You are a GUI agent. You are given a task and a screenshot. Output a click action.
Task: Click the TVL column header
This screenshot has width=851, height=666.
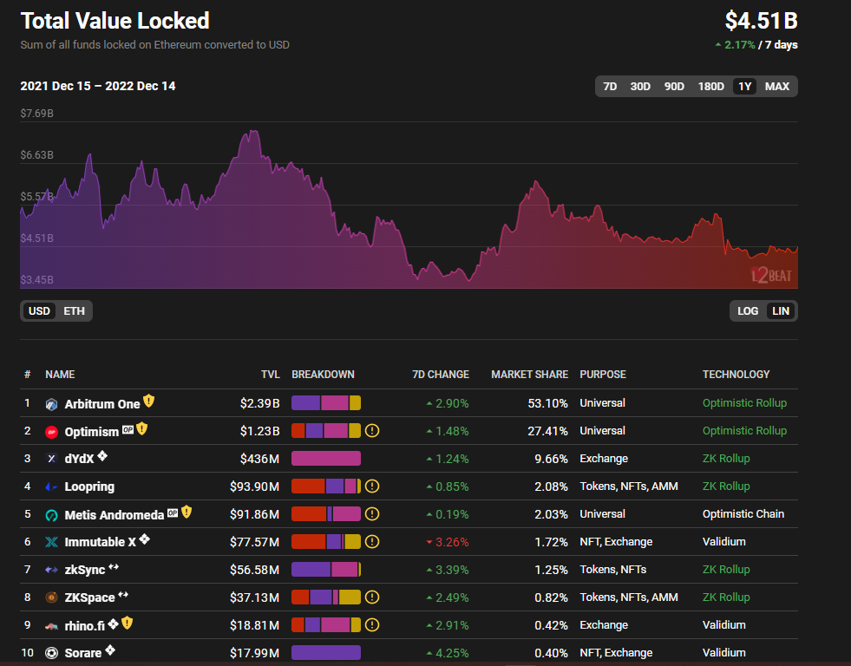[x=271, y=375]
